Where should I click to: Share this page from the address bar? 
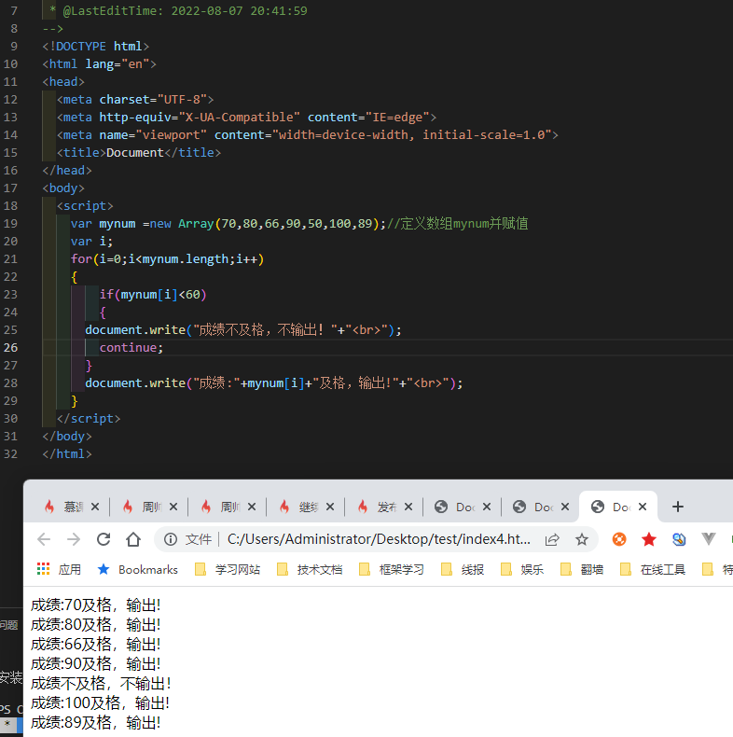pyautogui.click(x=552, y=539)
